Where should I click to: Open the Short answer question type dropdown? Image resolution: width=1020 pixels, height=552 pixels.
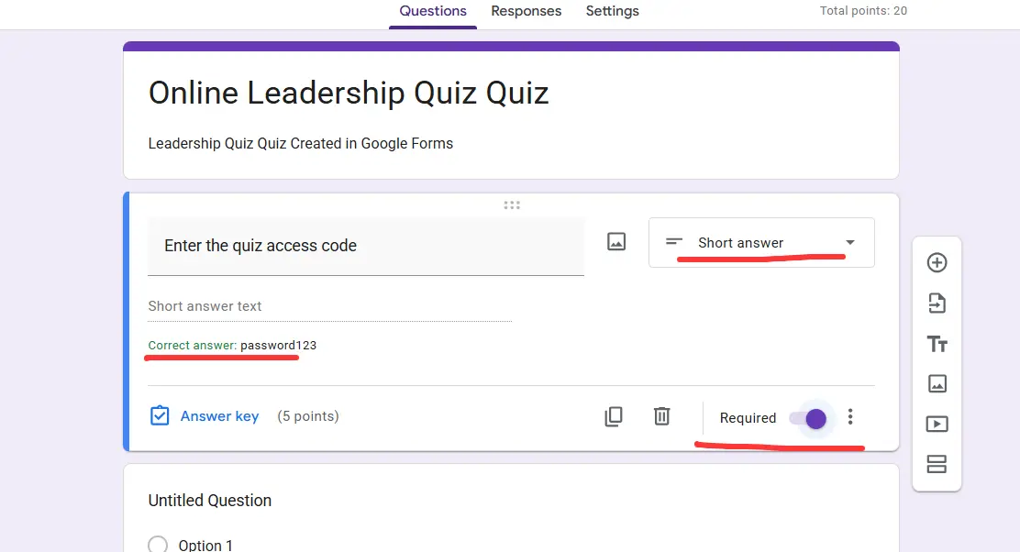[761, 243]
